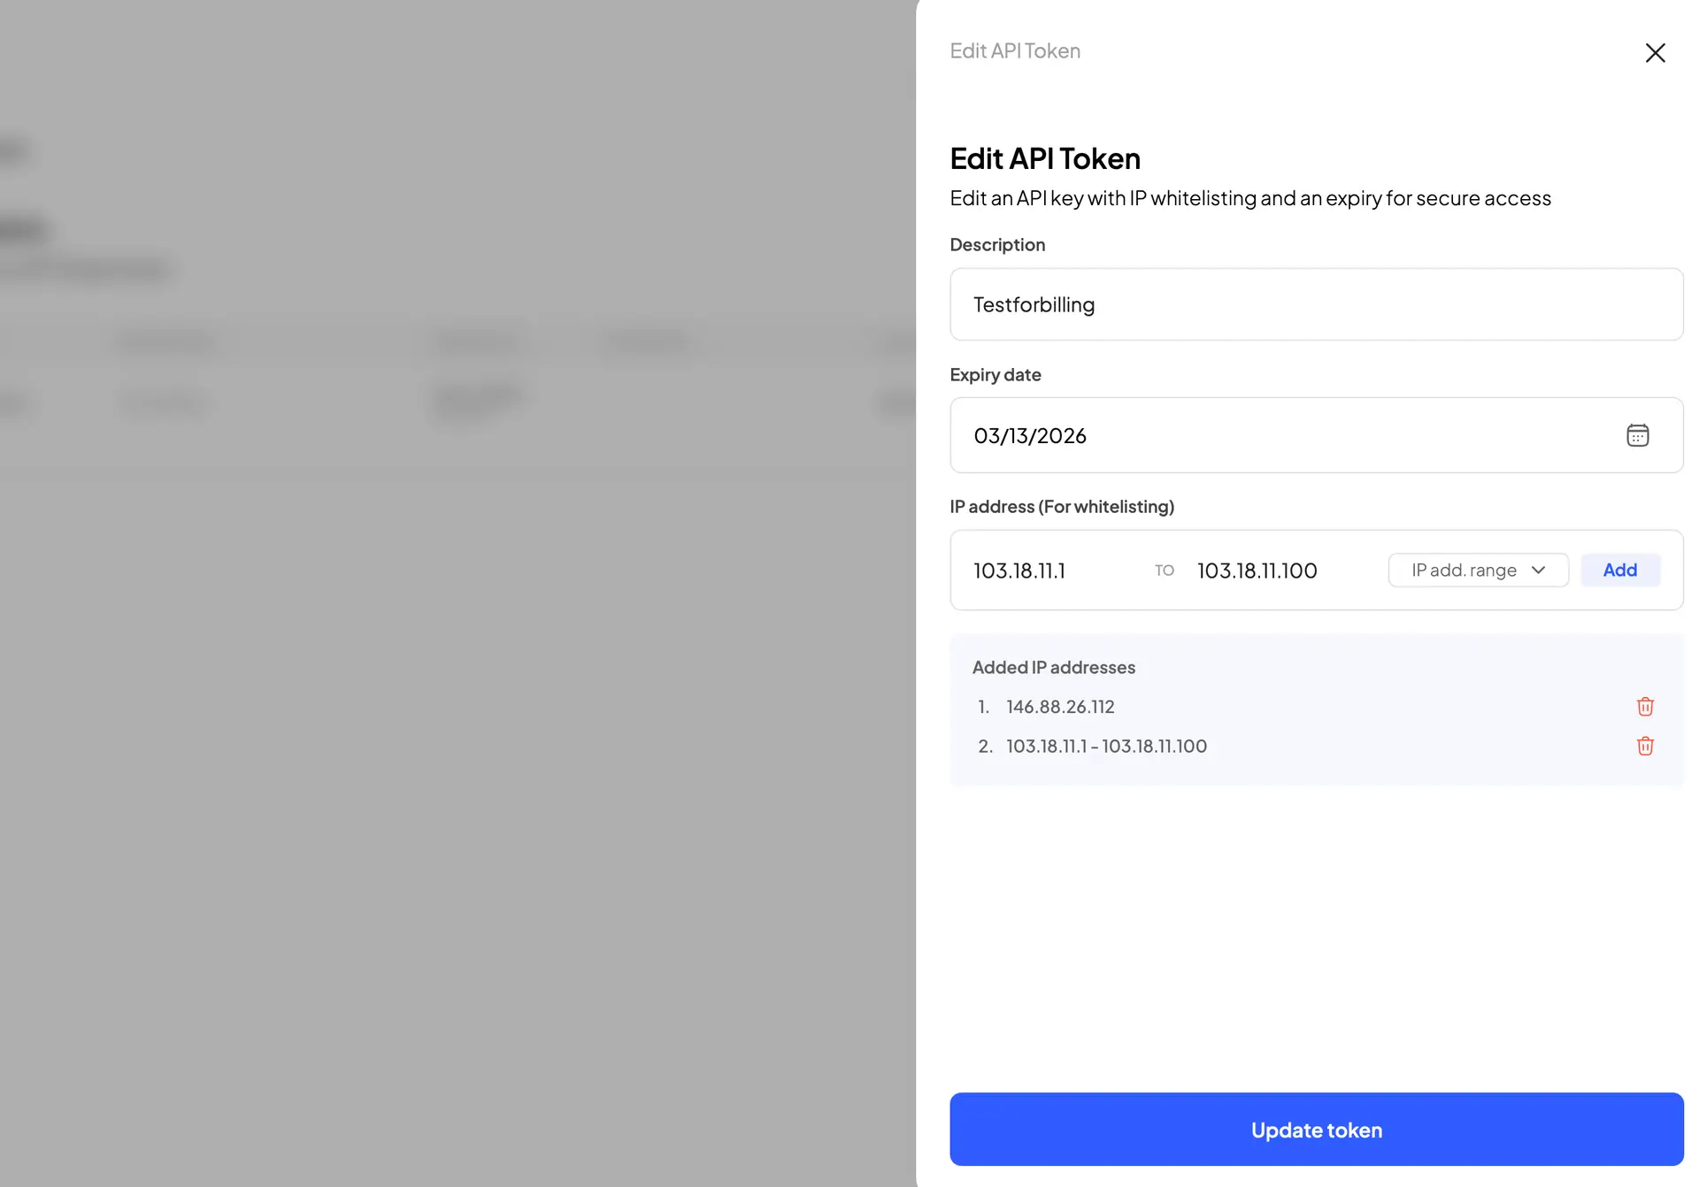Remove IP range 103.18.11.1 - 103.18.11.100
This screenshot has height=1187, width=1699.
[x=1645, y=746]
